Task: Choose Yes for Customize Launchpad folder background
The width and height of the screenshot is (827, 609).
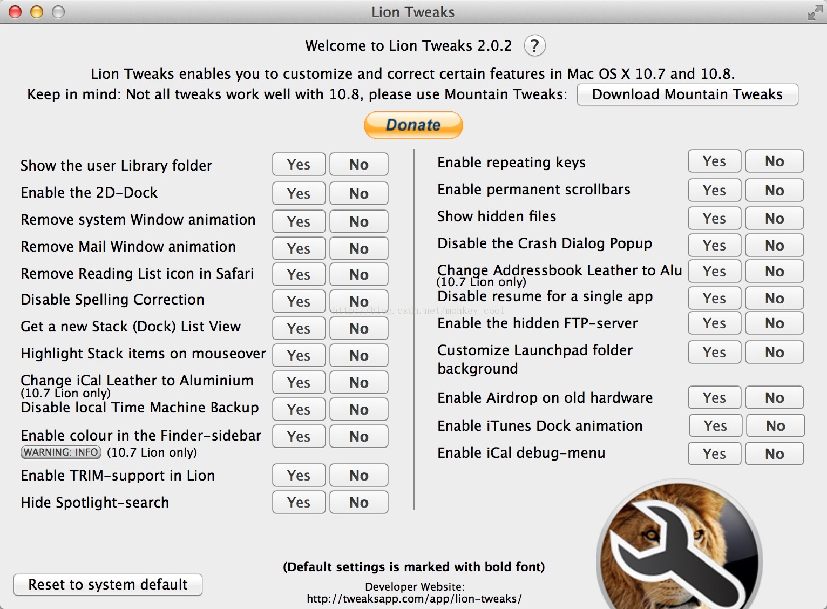Action: pos(715,353)
